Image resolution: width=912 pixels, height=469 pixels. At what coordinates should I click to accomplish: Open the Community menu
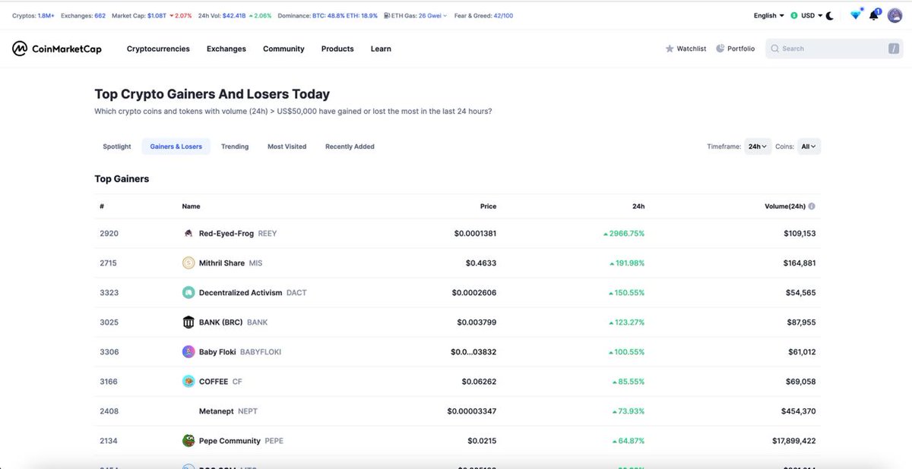pos(283,49)
